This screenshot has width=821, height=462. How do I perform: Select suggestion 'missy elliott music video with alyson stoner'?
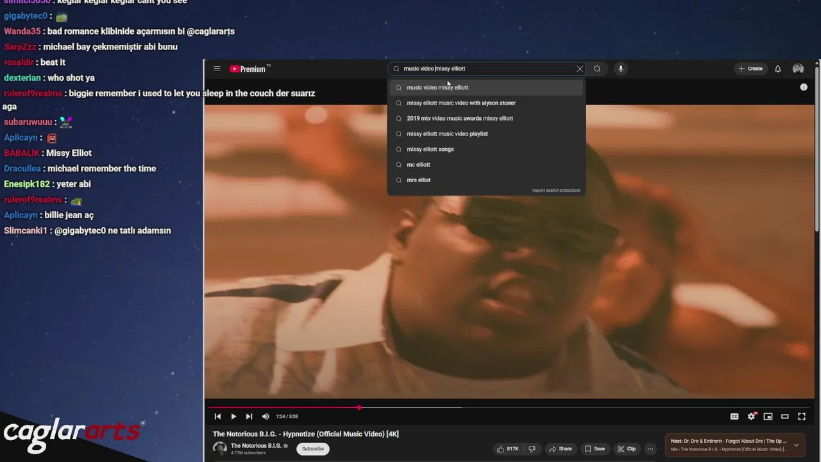pyautogui.click(x=486, y=103)
